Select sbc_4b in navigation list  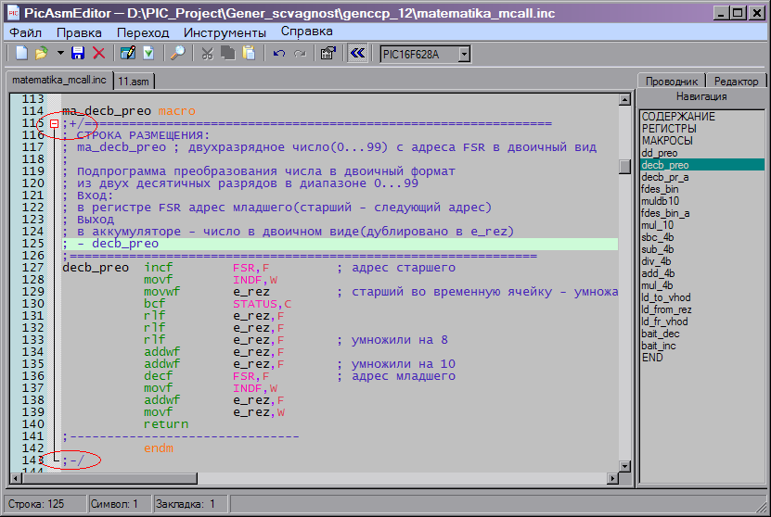click(701, 236)
